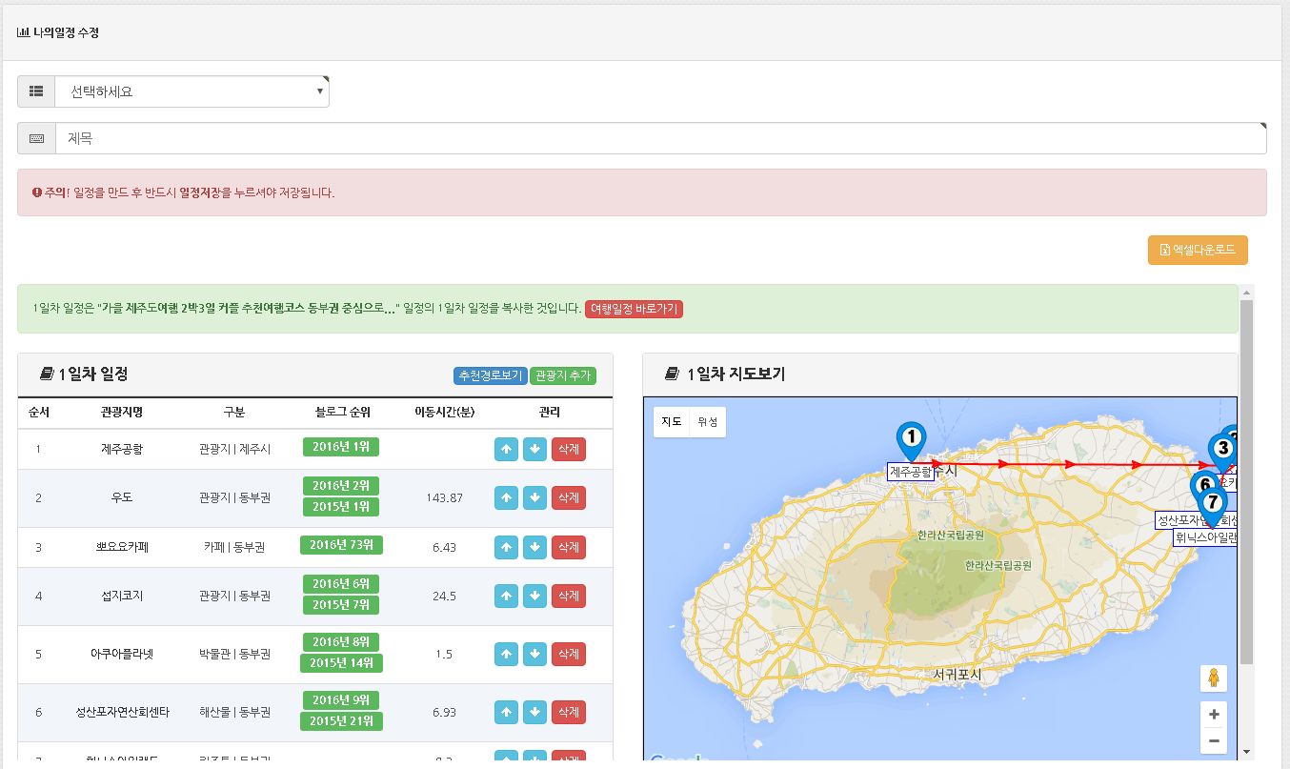Screen dimensions: 1290x769
Task: Open 여행일정 바로가기 link
Action: [x=634, y=309]
